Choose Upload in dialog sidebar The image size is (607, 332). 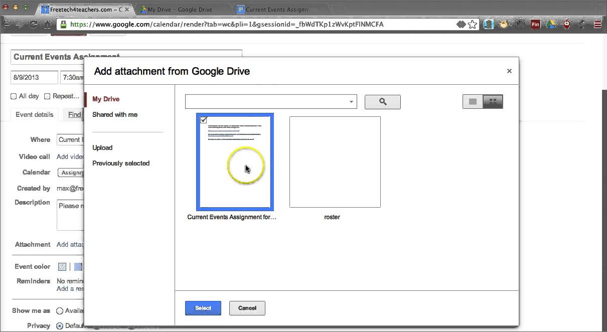[x=102, y=148]
